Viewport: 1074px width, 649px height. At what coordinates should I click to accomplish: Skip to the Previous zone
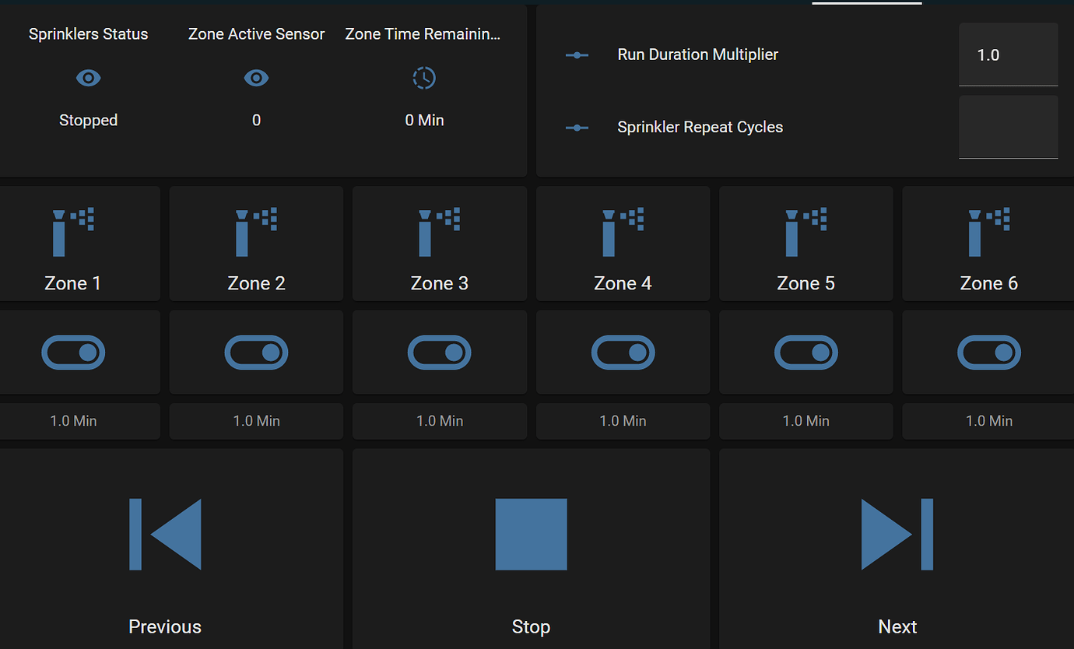165,535
